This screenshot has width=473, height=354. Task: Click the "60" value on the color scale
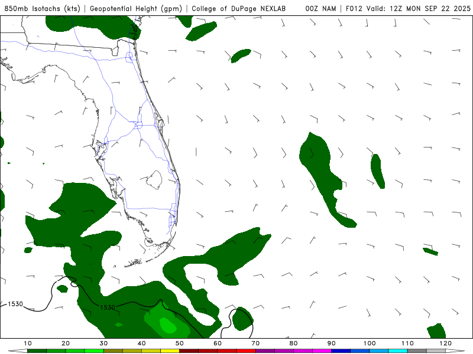pyautogui.click(x=218, y=343)
